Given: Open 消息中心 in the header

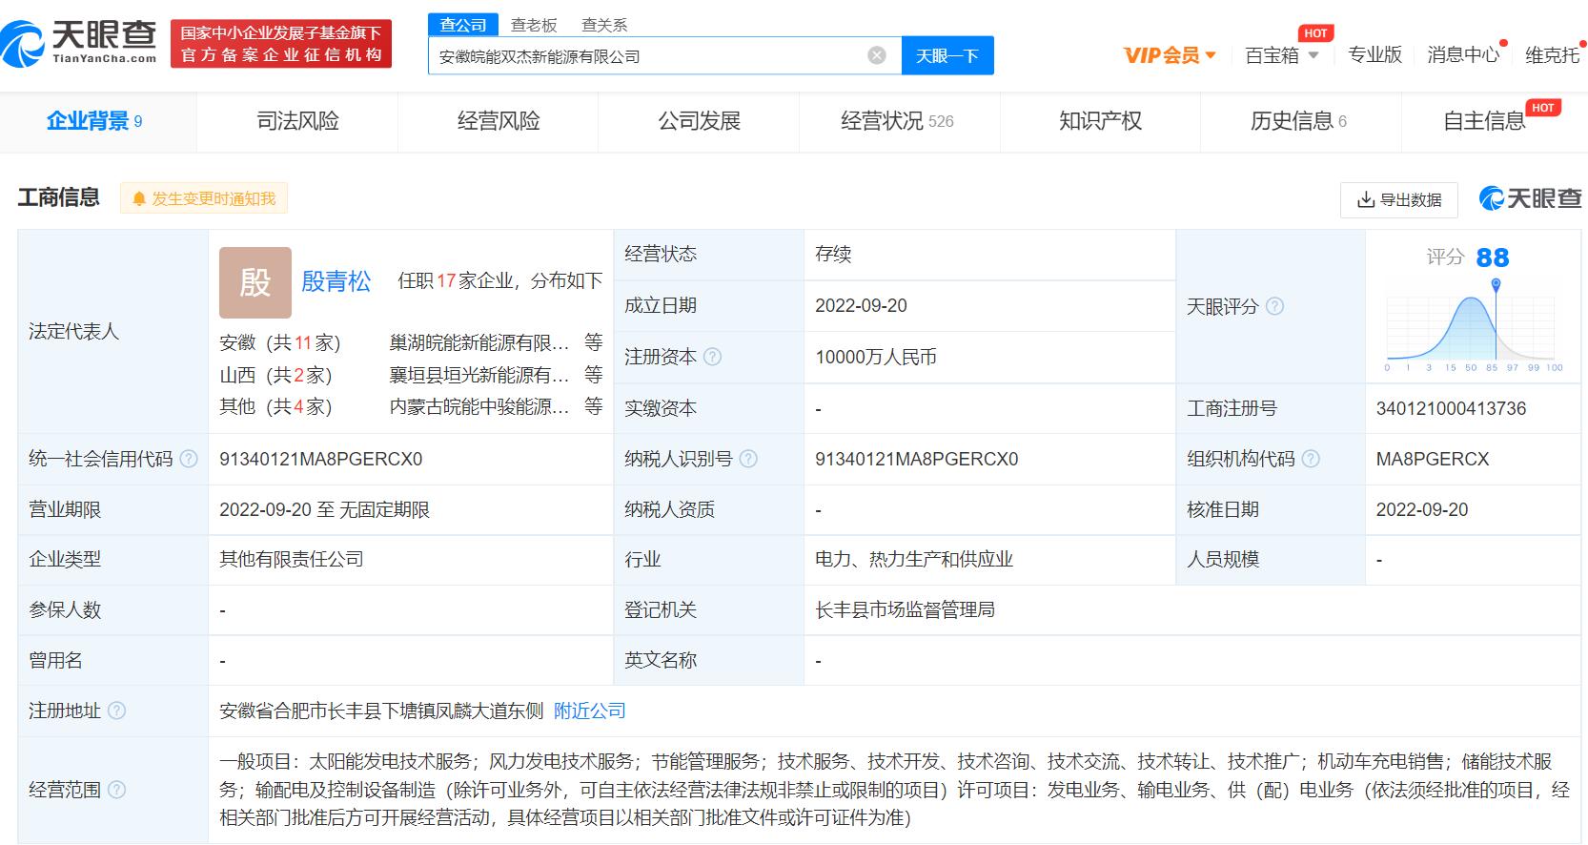Looking at the screenshot, I should pyautogui.click(x=1463, y=55).
